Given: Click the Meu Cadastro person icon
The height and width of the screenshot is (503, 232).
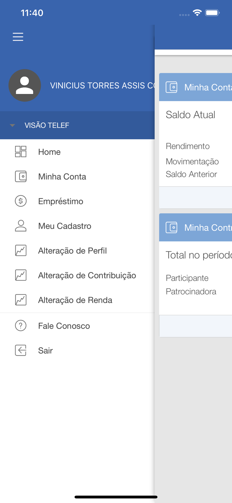Looking at the screenshot, I should click(20, 226).
